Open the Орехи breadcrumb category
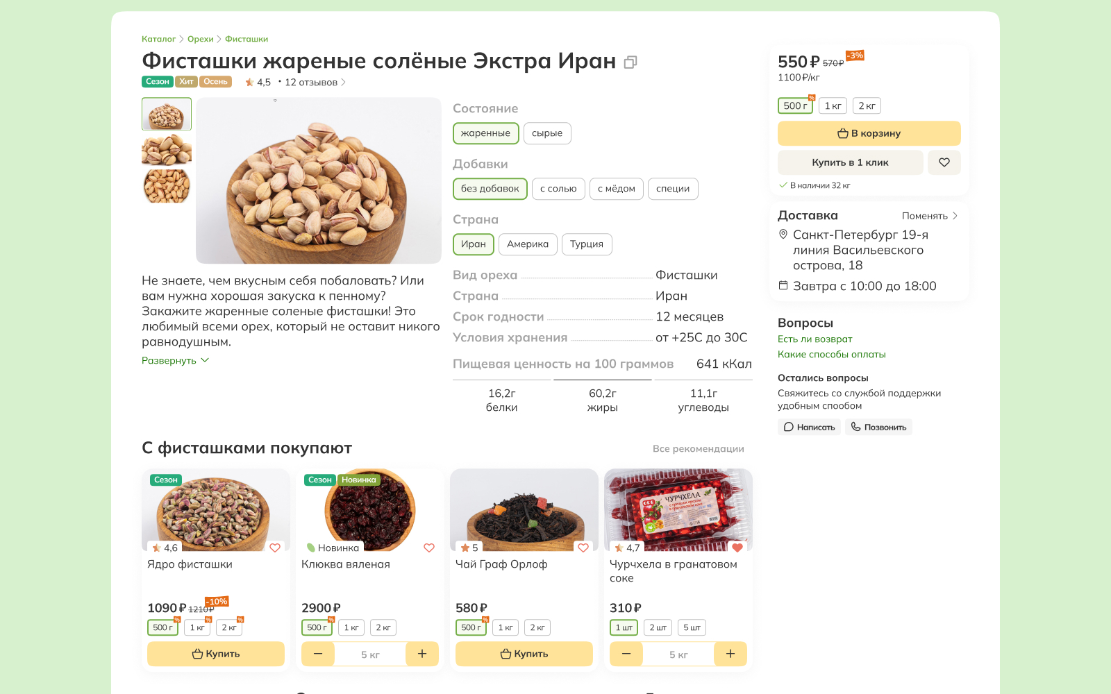Screen dimensions: 1111x694 (200, 39)
